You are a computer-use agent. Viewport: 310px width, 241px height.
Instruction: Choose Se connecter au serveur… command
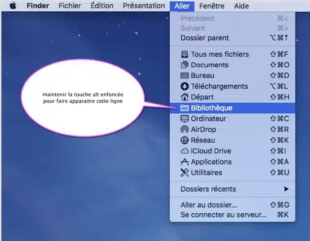(232, 215)
